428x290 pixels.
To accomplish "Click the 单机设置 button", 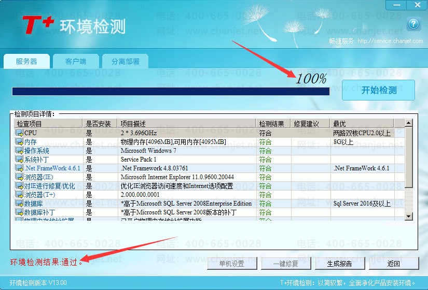I will pos(232,264).
